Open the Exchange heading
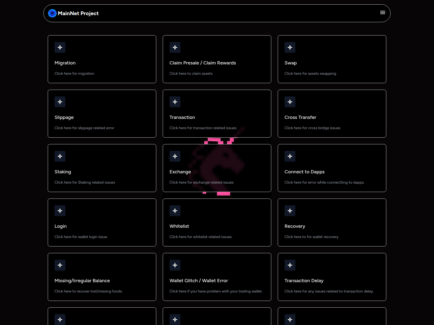 [x=180, y=172]
